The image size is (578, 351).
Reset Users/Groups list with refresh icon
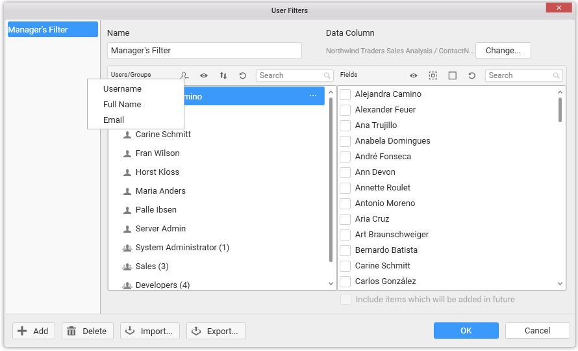[x=242, y=75]
